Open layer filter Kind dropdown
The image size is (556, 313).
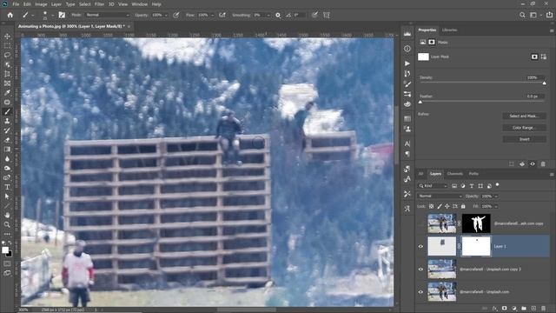pos(433,186)
